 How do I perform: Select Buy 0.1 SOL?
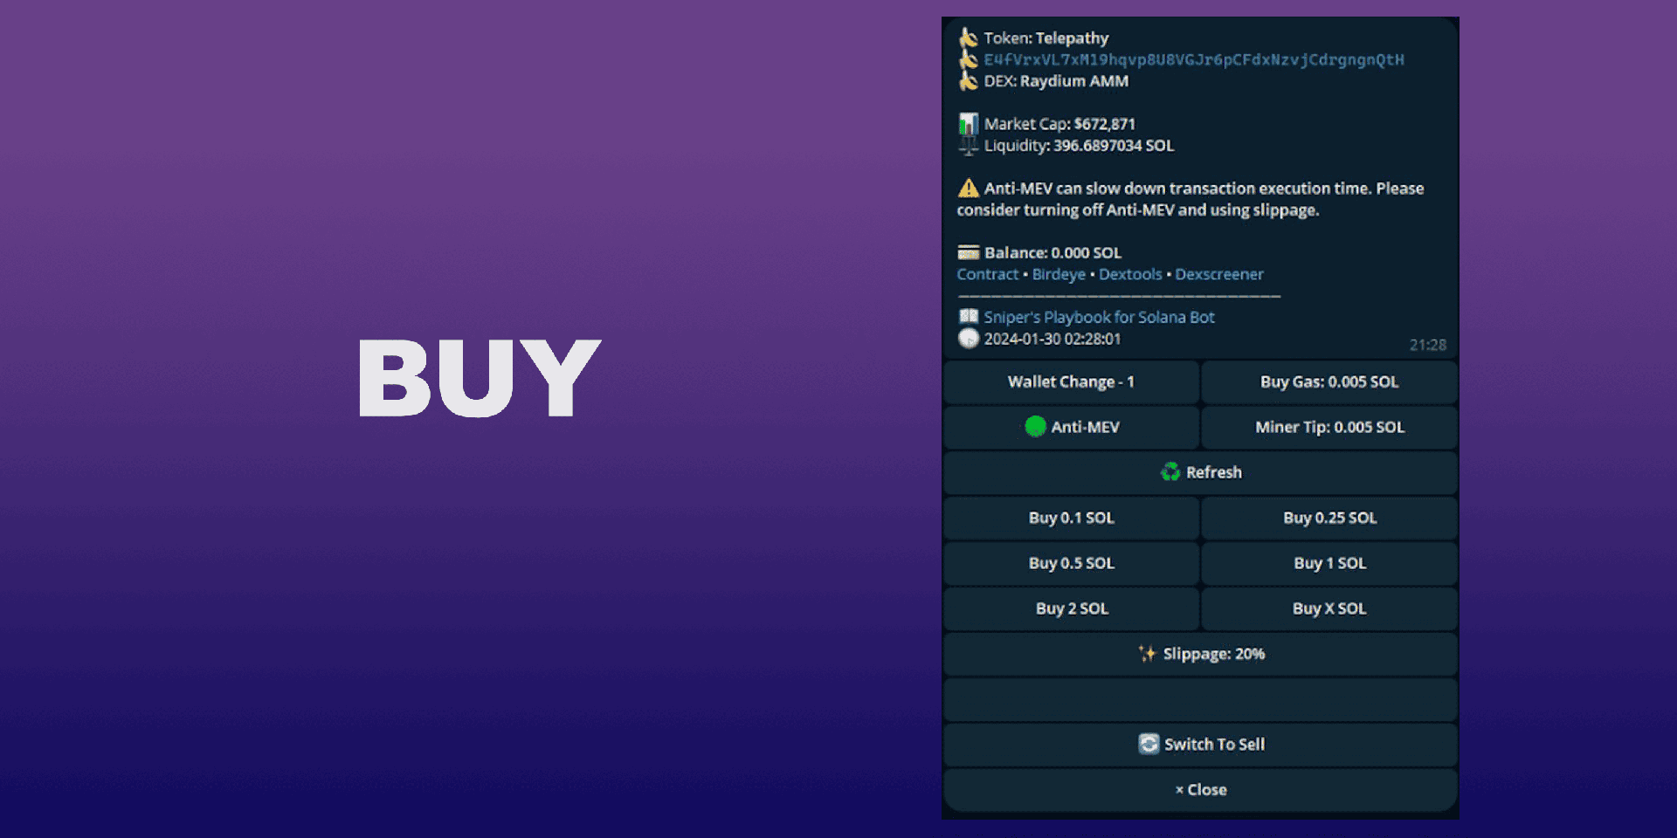[1071, 519]
